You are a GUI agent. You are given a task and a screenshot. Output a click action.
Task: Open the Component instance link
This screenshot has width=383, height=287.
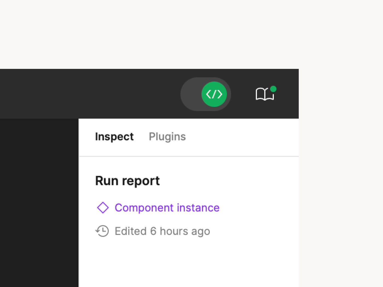[x=167, y=208]
